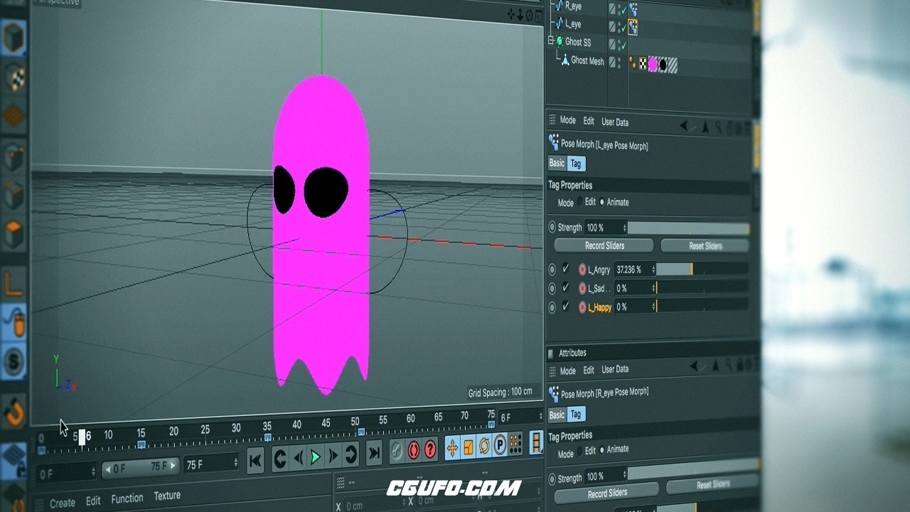Viewport: 910px width, 512px height.
Task: Go to the next keyframe
Action: pyautogui.click(x=350, y=454)
